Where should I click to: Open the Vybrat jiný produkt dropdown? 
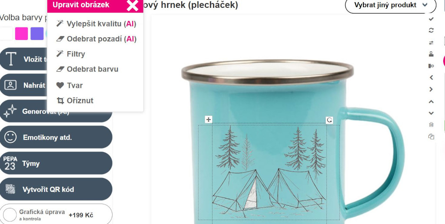(391, 5)
